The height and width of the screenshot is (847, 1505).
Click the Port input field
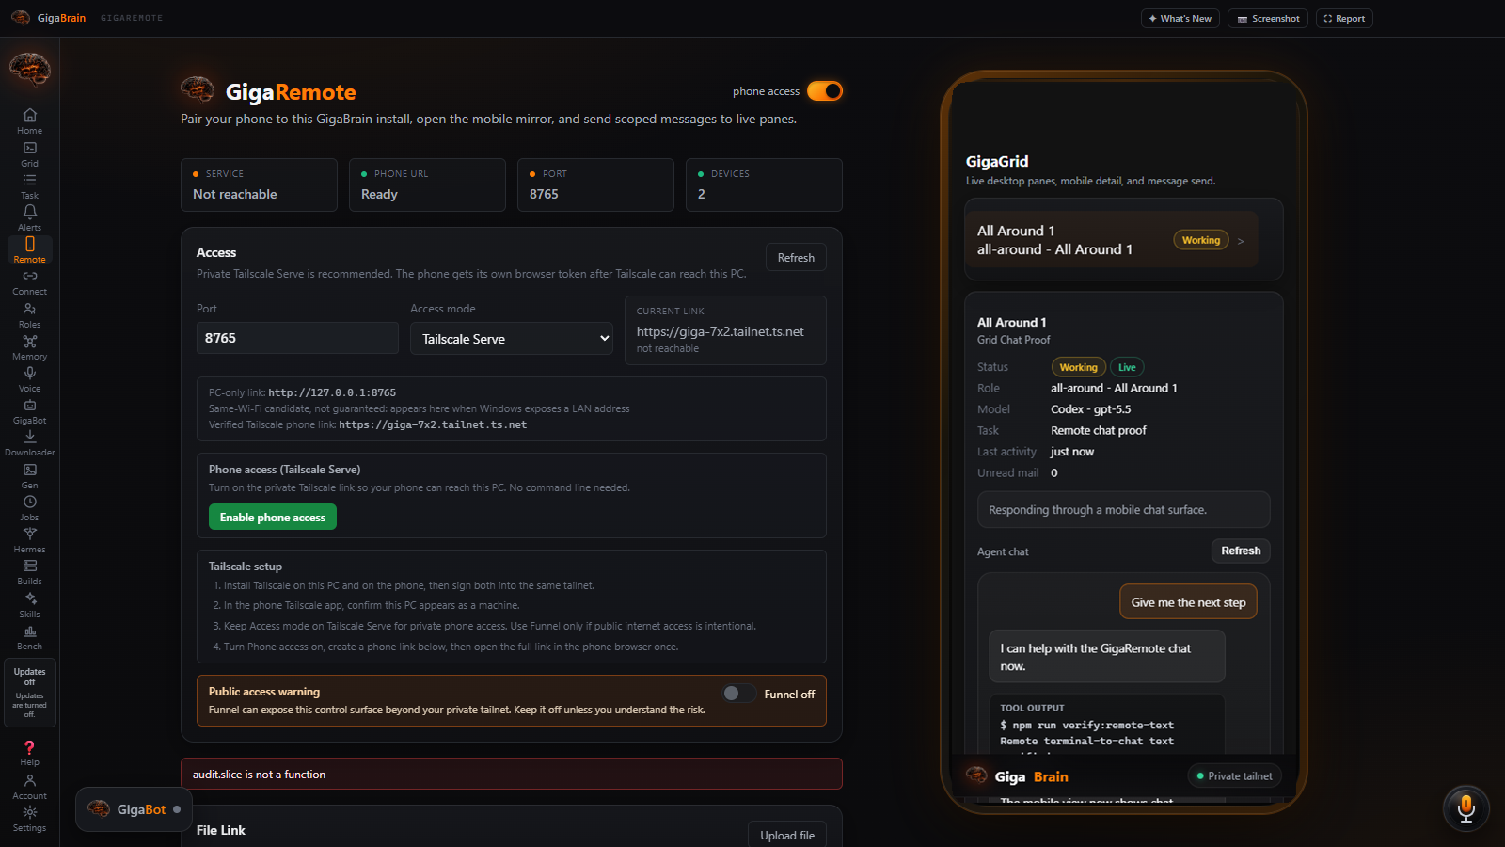(x=297, y=338)
